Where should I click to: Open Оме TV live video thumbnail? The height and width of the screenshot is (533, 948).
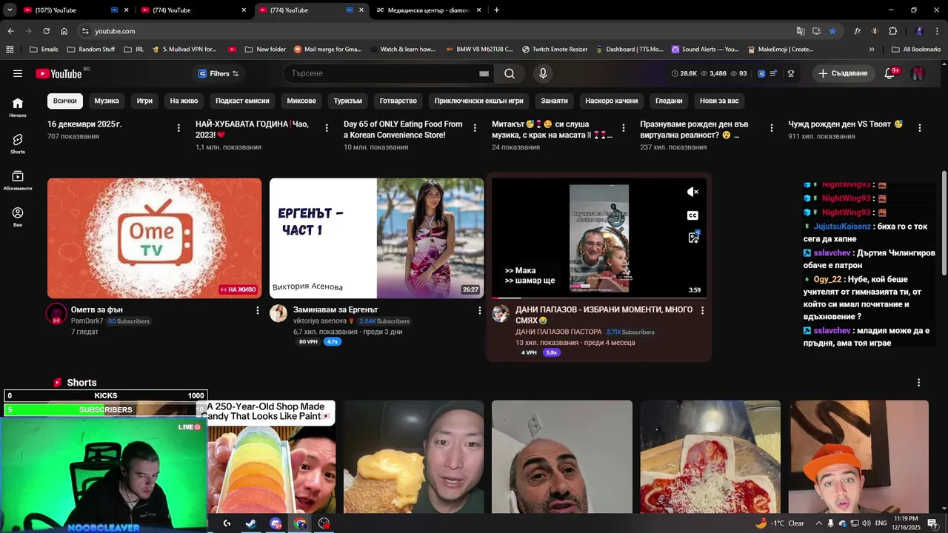[154, 238]
